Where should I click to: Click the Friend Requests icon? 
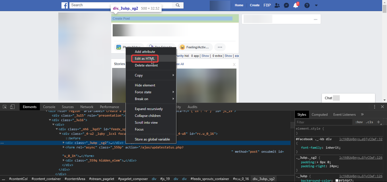277,5
